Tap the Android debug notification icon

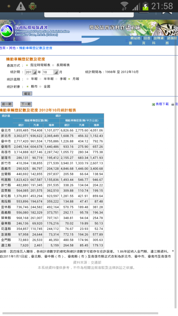33,6
